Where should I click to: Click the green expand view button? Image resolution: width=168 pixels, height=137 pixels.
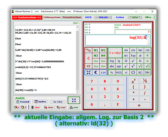74,101
